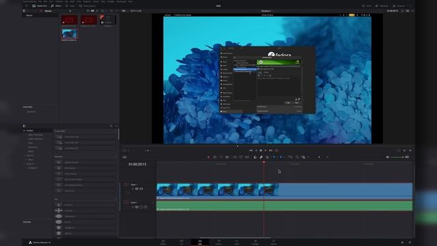This screenshot has width=437, height=246.
Task: Switch to the Fusion page
Action: coord(218,242)
